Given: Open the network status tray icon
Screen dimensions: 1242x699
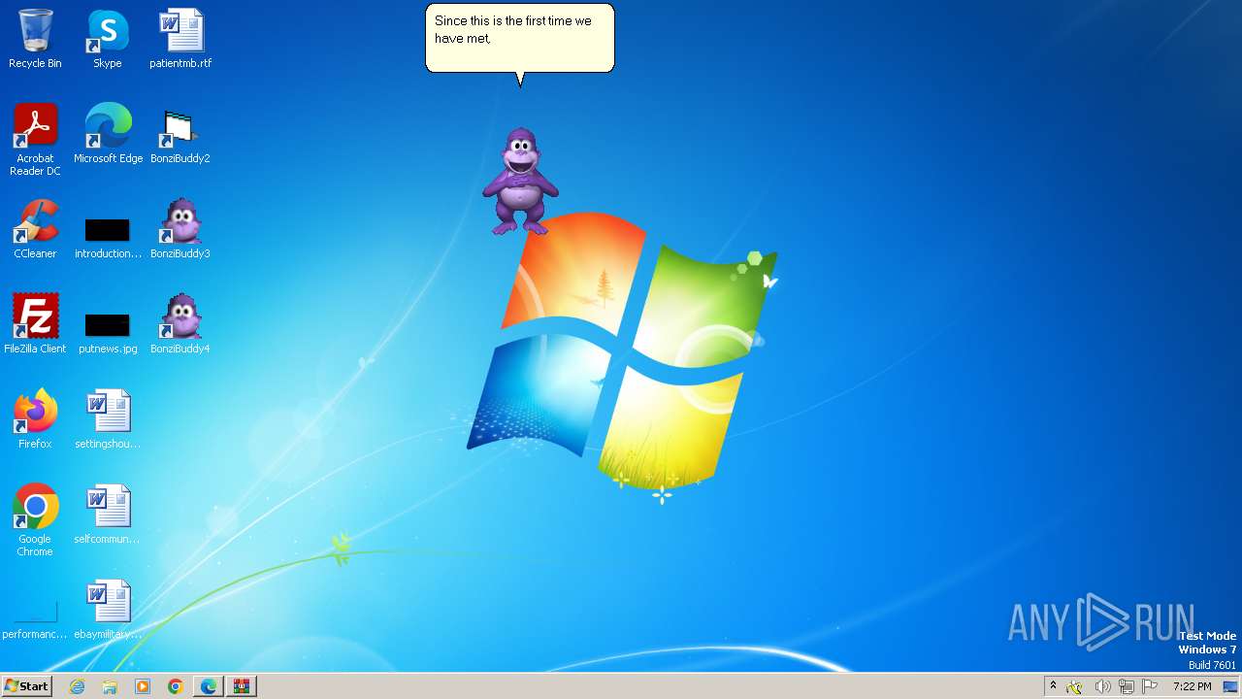Looking at the screenshot, I should click(x=1127, y=686).
